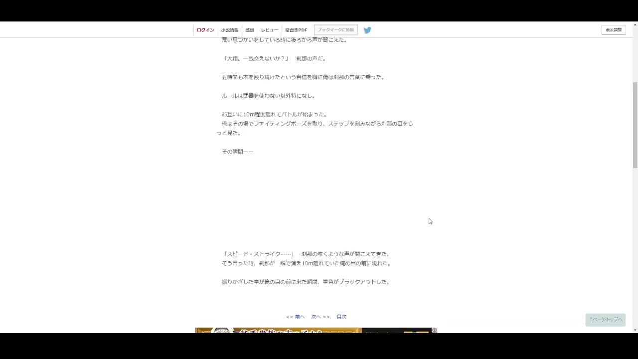The height and width of the screenshot is (359, 638).
Task: Download the 縦書きPDF vertical-text PDF
Action: tap(297, 29)
